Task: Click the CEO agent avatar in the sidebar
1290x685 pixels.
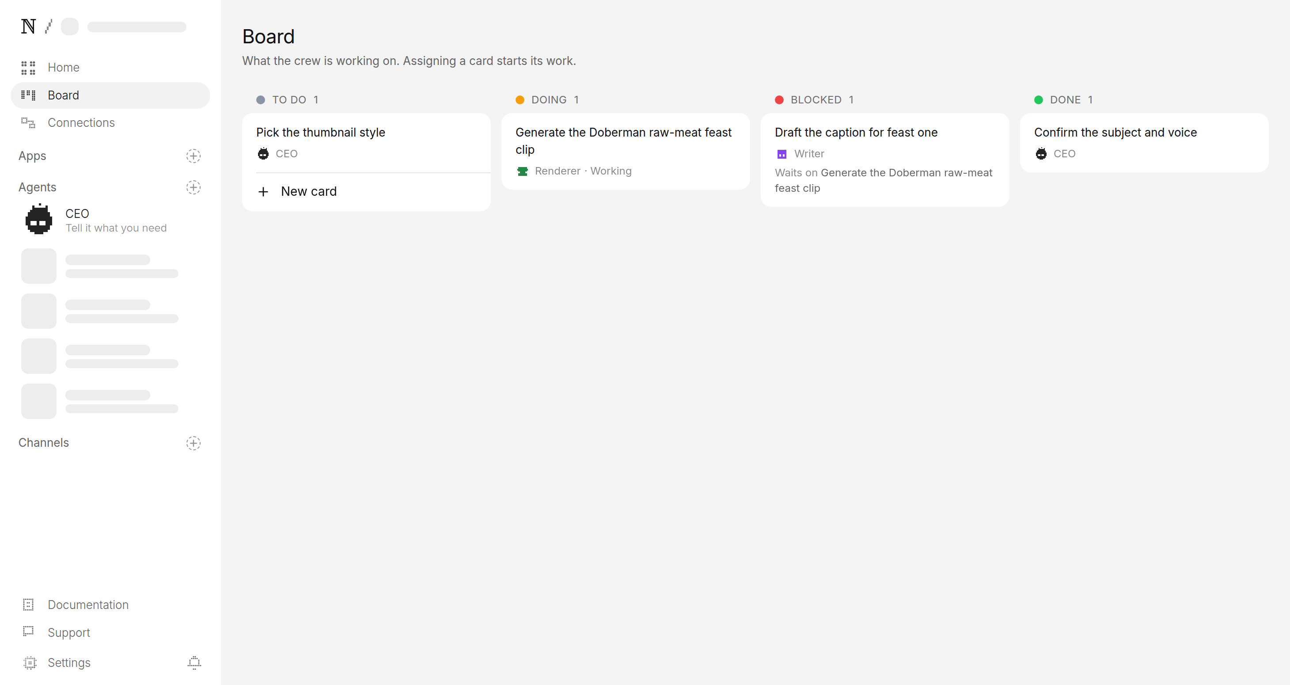Action: pos(39,220)
